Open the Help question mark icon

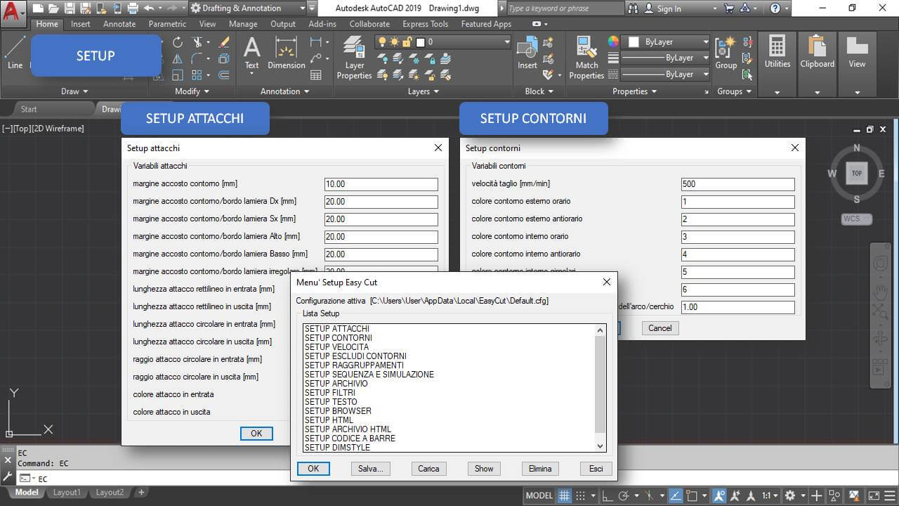tap(775, 8)
